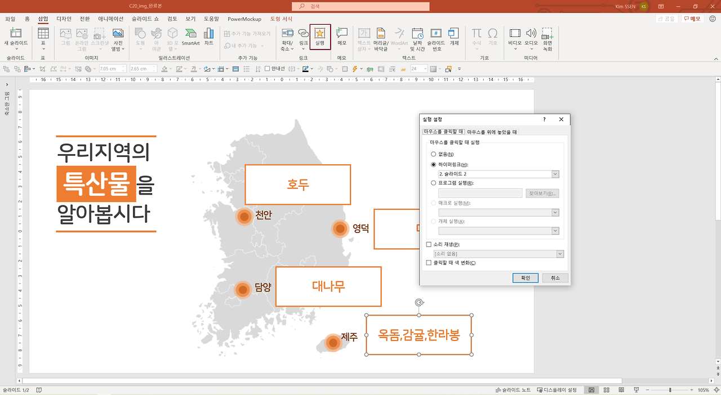Switch to reading view in status bar
Image resolution: width=721 pixels, height=395 pixels.
[x=621, y=390]
